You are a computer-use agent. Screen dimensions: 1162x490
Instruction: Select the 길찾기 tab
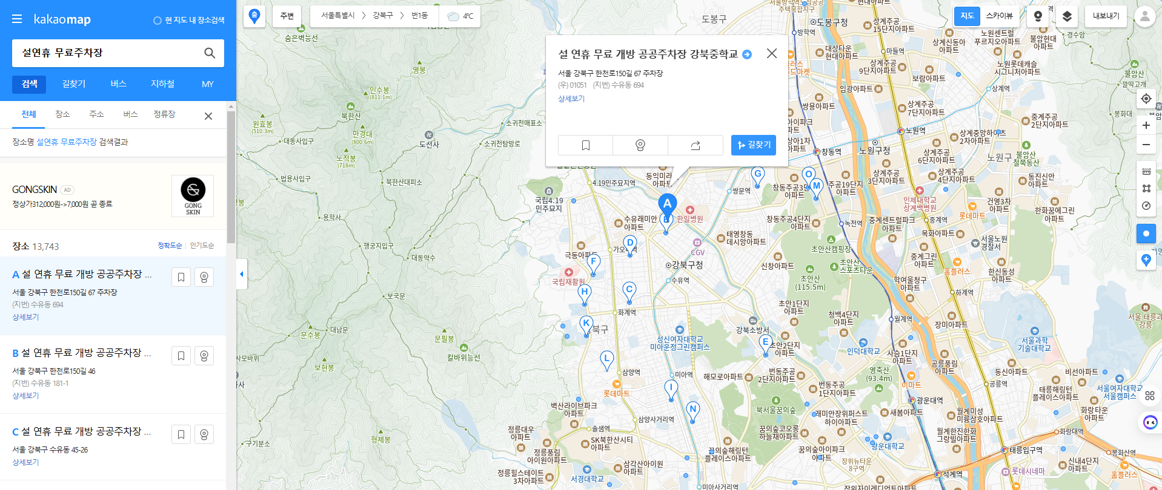[74, 84]
